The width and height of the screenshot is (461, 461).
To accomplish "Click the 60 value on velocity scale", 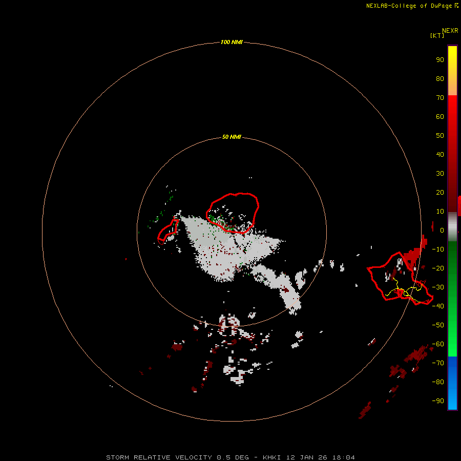I will click(440, 116).
